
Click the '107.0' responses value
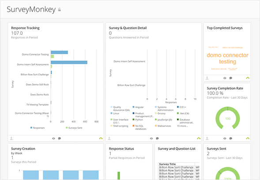[x=17, y=33]
